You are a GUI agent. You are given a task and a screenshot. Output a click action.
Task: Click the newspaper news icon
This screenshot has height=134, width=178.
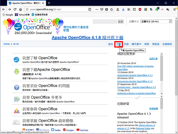point(16,122)
